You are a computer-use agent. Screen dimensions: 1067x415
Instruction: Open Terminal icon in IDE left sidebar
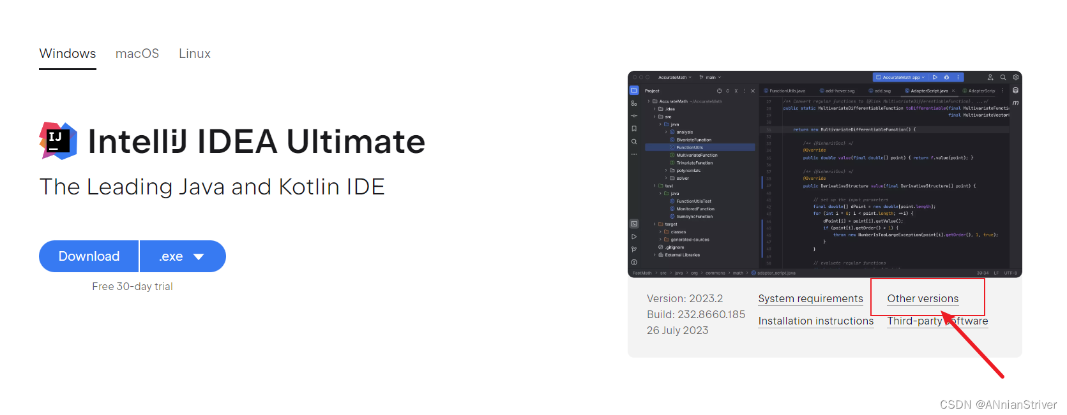click(634, 224)
